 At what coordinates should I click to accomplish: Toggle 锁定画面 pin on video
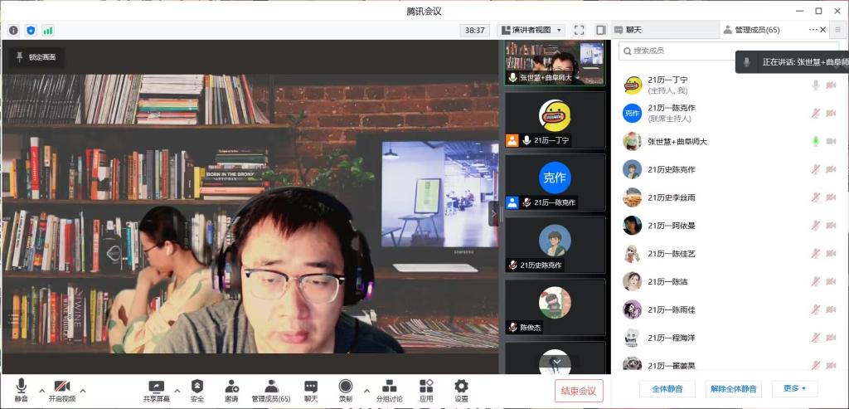[x=36, y=57]
